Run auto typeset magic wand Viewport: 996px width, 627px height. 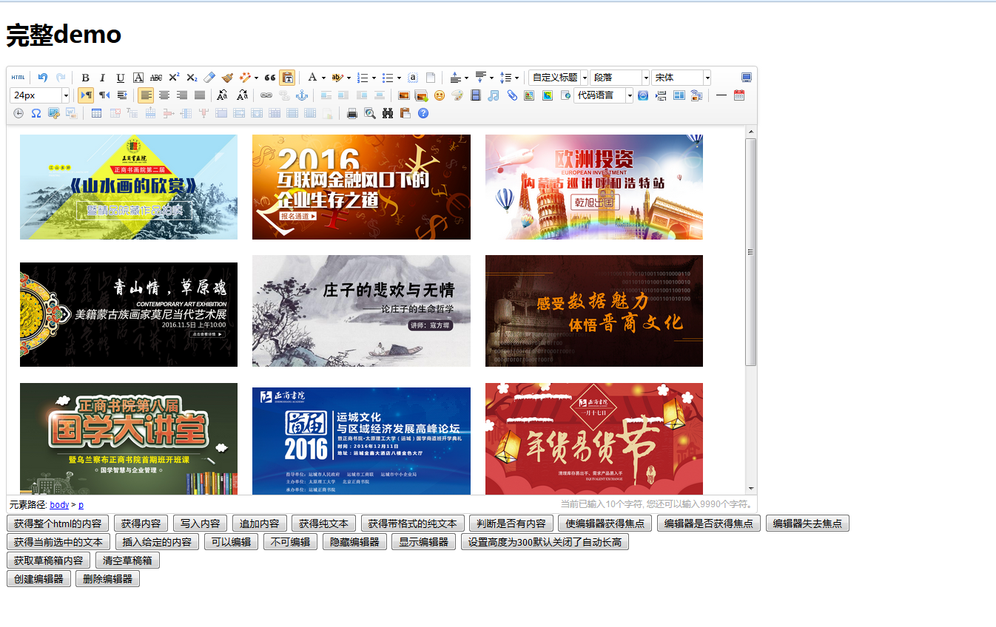click(245, 78)
